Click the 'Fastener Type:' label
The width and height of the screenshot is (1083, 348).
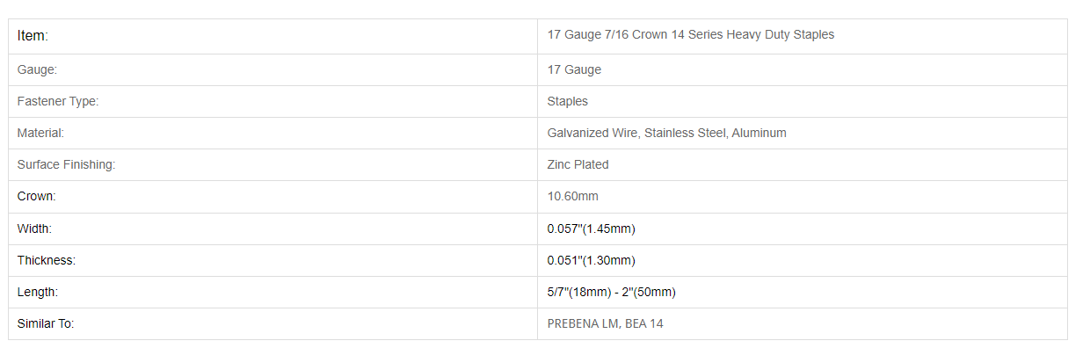point(58,101)
